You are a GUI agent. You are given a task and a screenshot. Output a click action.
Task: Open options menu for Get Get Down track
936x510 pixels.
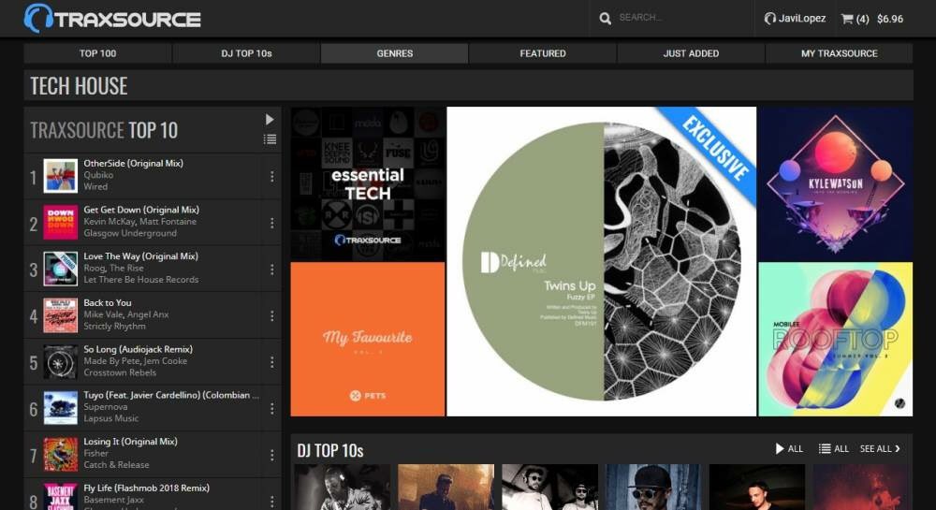point(271,223)
